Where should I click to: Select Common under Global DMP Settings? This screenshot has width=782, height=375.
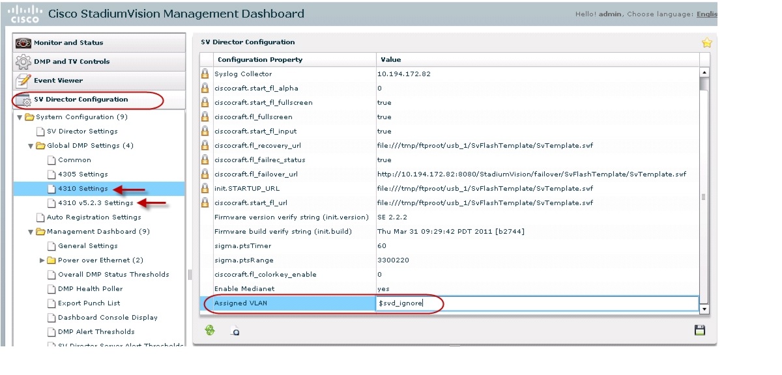[74, 160]
